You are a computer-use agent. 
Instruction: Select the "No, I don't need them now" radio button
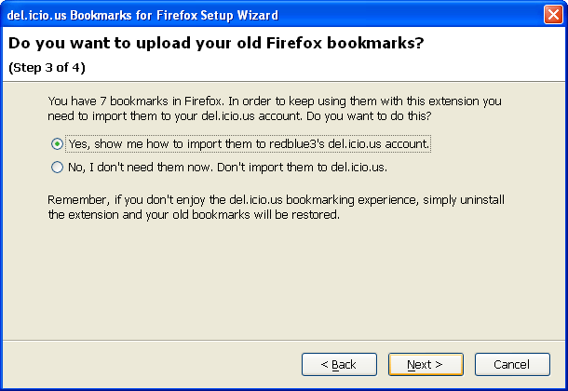57,168
